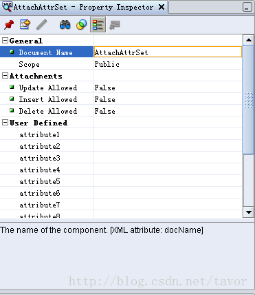The image size is (255, 295).
Task: Click the vertical scrollbar thumb
Action: (x=249, y=99)
